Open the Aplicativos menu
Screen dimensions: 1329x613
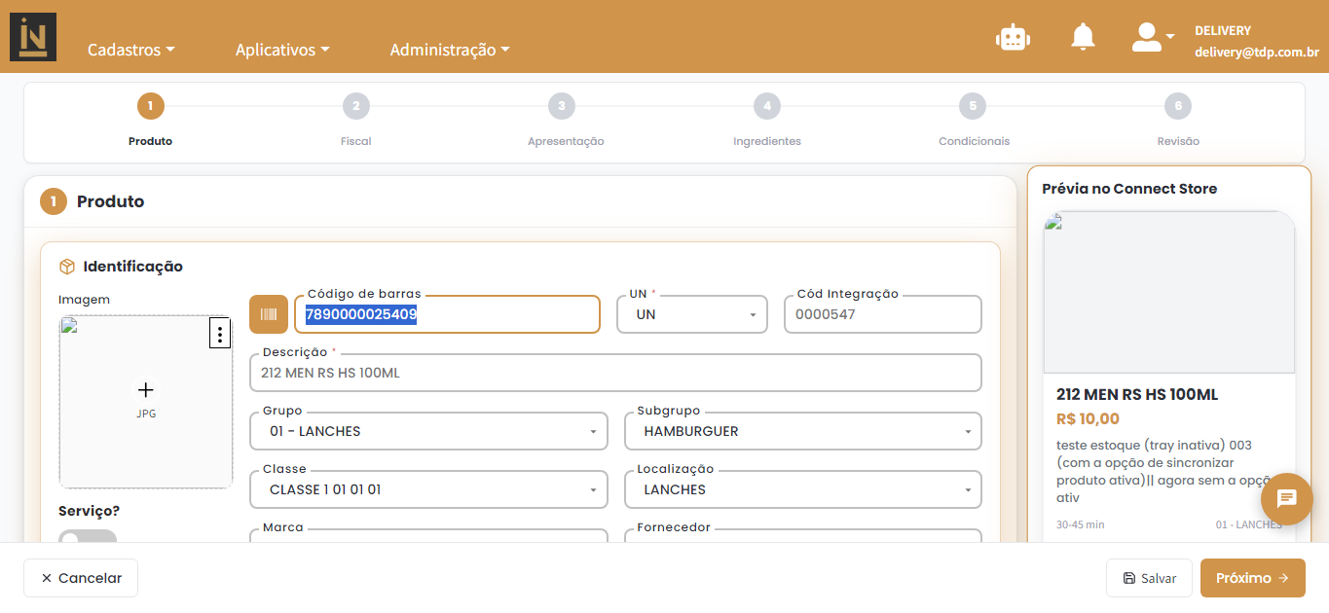[282, 50]
